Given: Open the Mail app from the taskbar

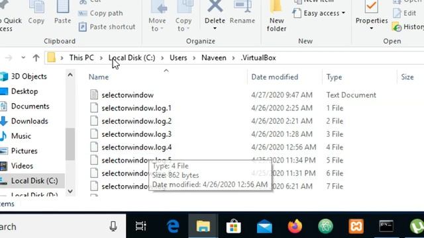Looking at the screenshot, I should tap(264, 226).
